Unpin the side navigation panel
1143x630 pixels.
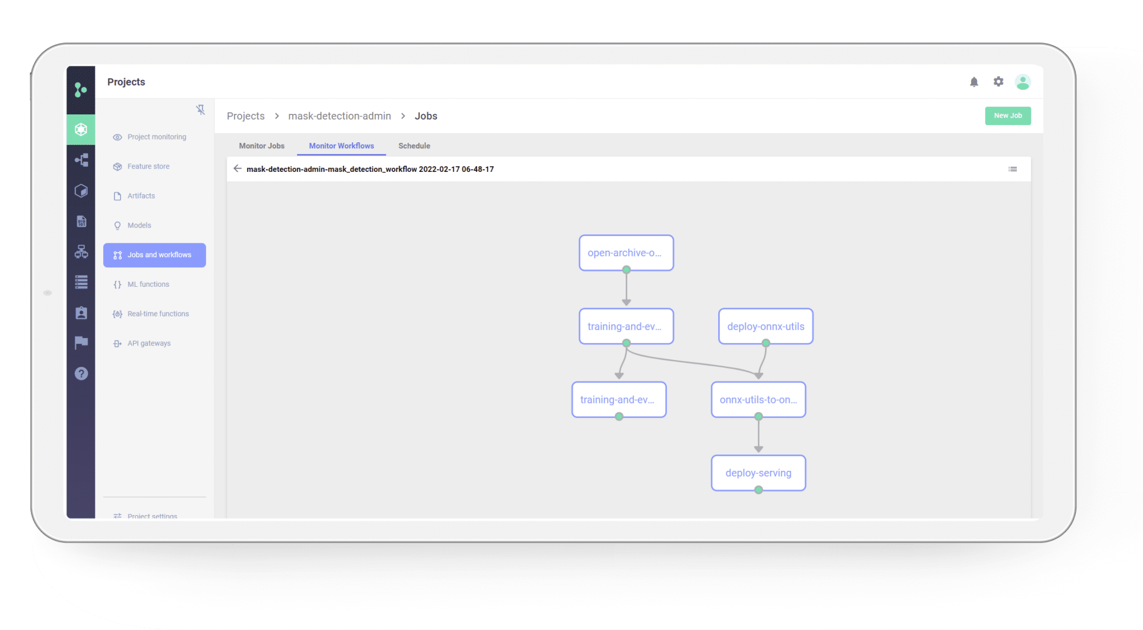(200, 110)
